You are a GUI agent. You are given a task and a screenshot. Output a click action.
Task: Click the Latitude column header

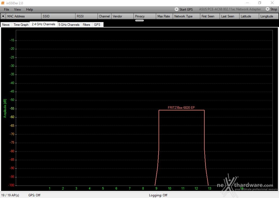point(249,16)
